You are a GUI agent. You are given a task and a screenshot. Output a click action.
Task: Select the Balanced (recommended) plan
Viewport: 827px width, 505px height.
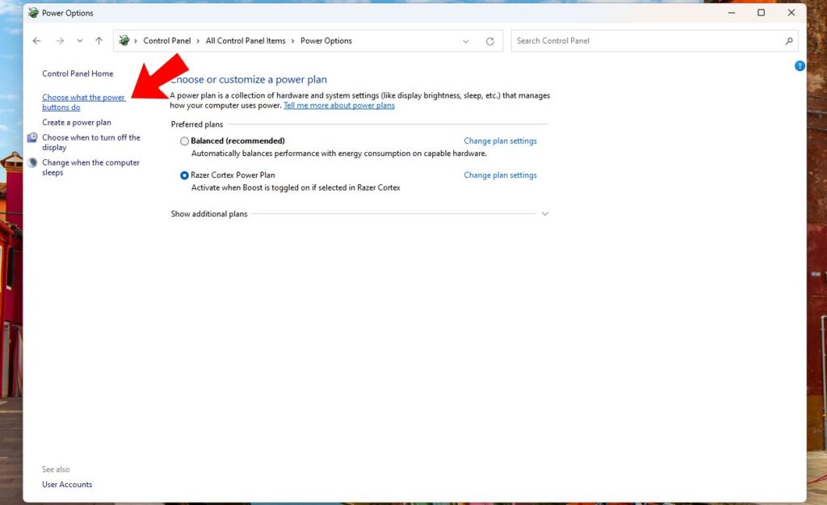[184, 141]
